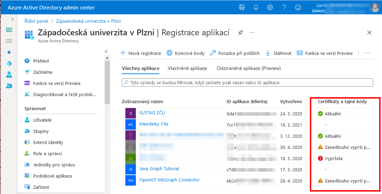
Task: Open Diagnostikovat a řešit problémy
Action: click(x=64, y=95)
